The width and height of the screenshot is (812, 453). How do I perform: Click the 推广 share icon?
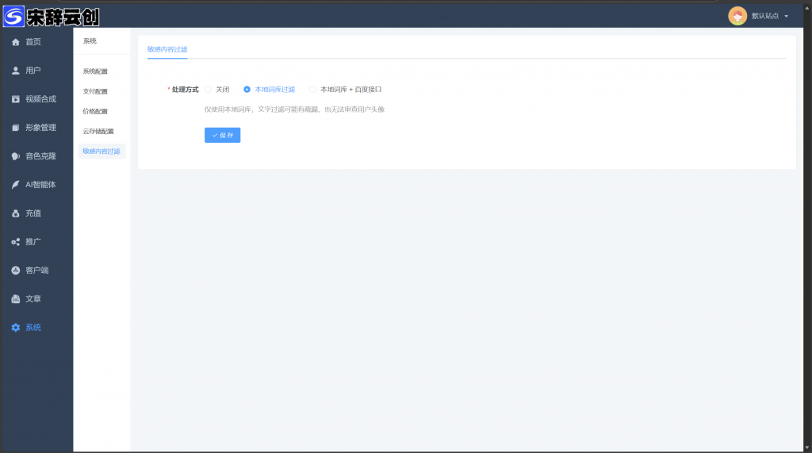click(16, 242)
